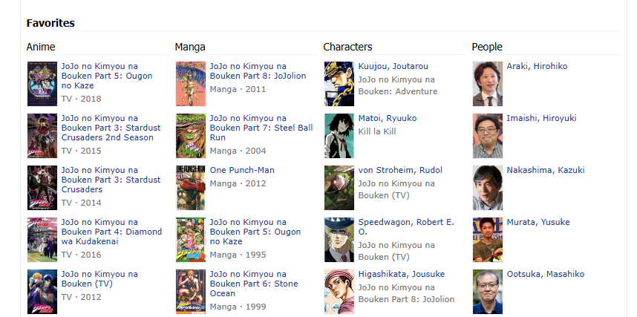Click the Higashikata, Jousuke character name

point(402,274)
